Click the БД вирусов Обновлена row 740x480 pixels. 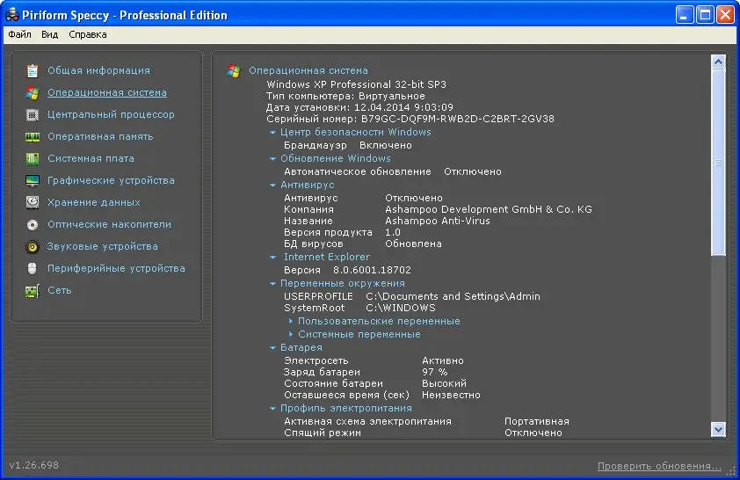363,244
